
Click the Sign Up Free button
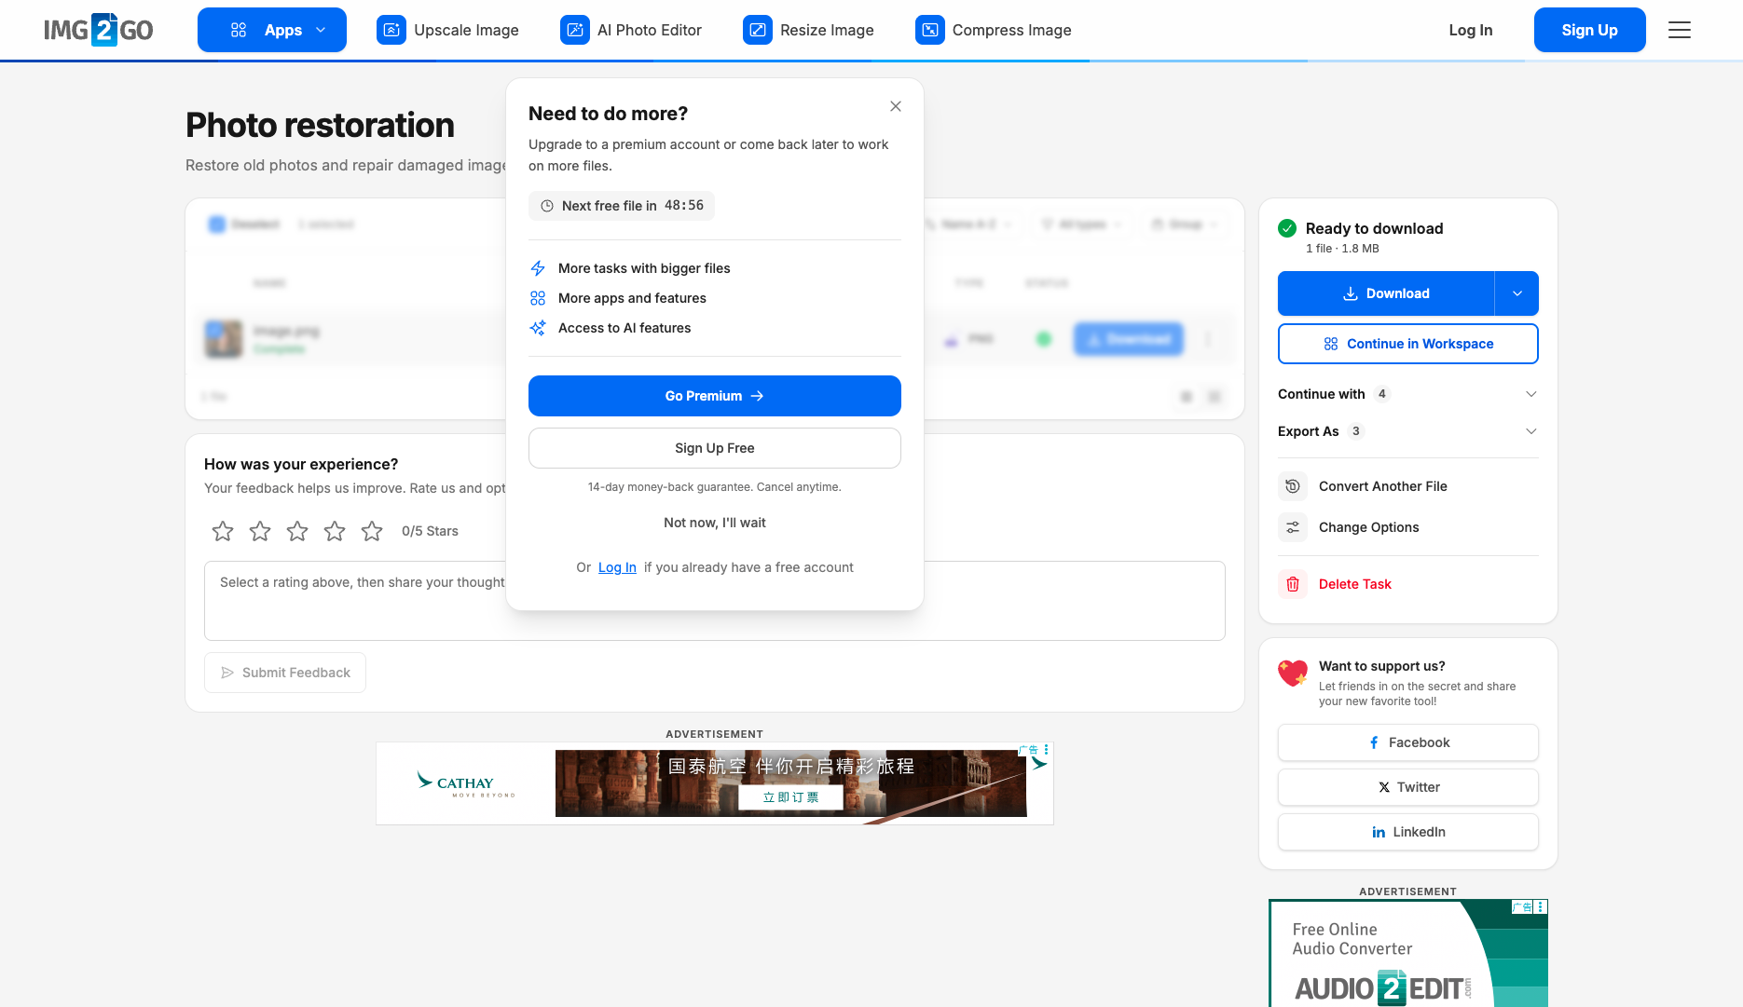click(715, 448)
